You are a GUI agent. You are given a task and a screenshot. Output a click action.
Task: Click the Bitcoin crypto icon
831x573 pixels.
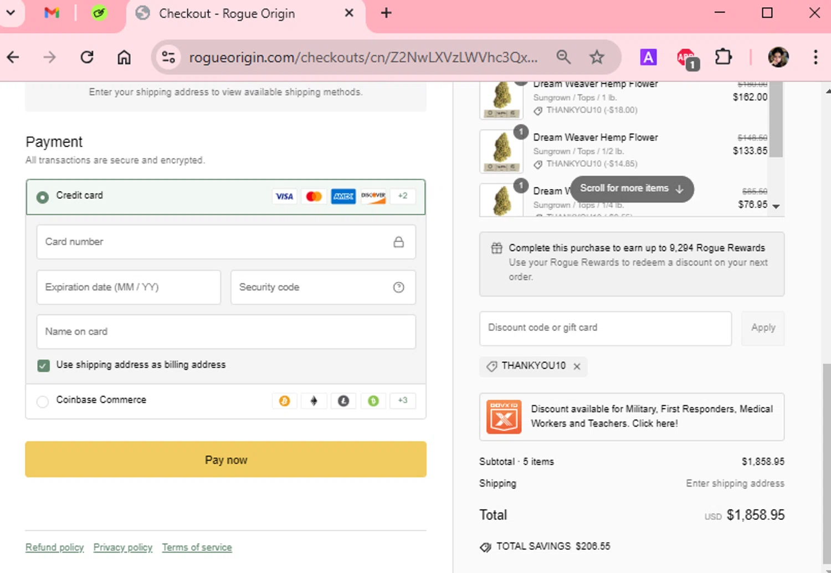coord(284,401)
